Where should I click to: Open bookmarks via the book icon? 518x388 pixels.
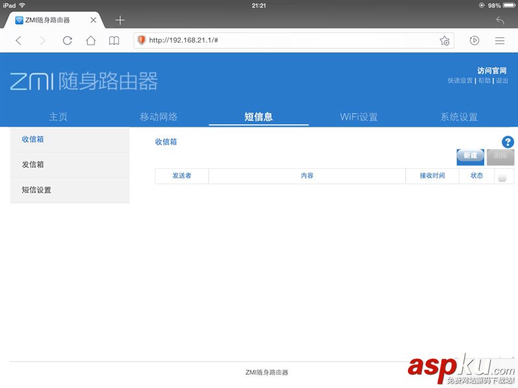pos(114,40)
